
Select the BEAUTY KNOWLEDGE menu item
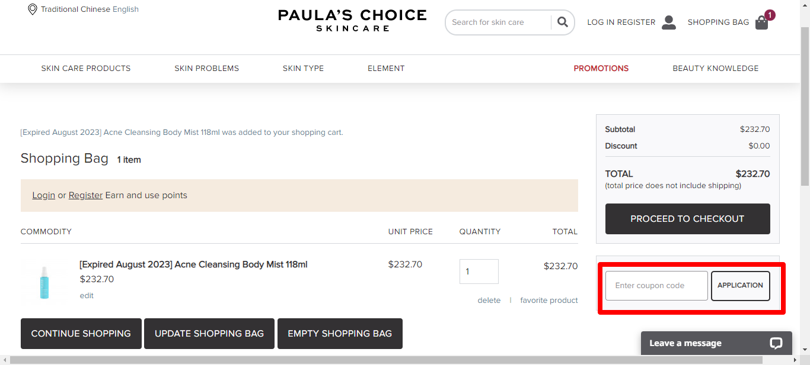click(x=715, y=68)
